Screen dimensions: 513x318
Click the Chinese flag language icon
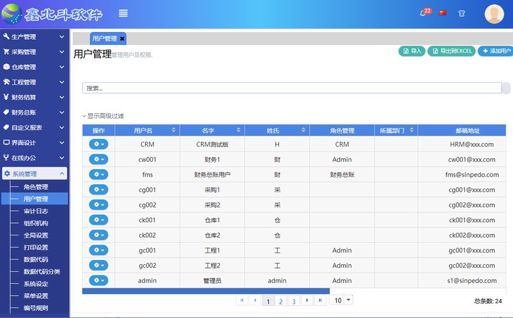coord(443,13)
